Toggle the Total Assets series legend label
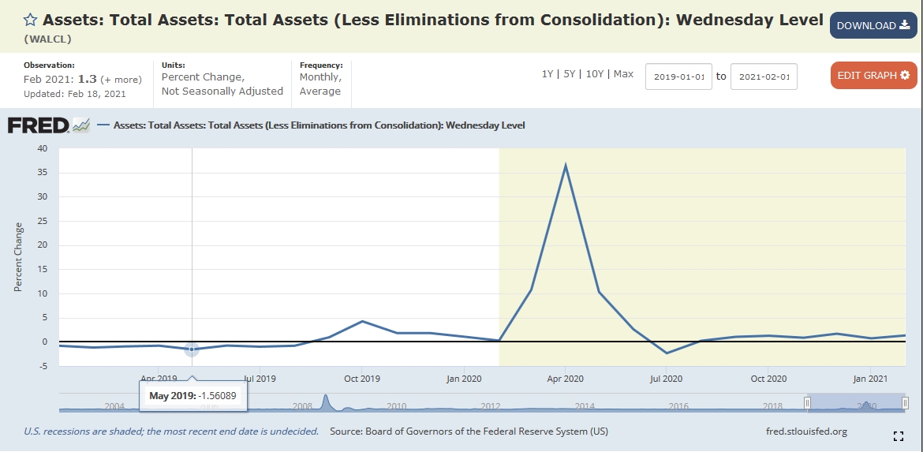The image size is (923, 452). (319, 125)
